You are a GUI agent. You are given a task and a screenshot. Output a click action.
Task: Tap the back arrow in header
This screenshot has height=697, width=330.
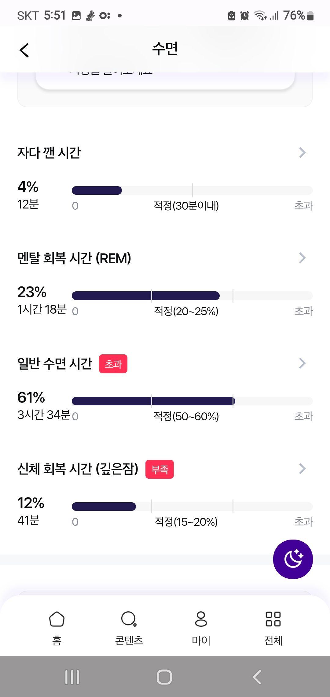(24, 50)
